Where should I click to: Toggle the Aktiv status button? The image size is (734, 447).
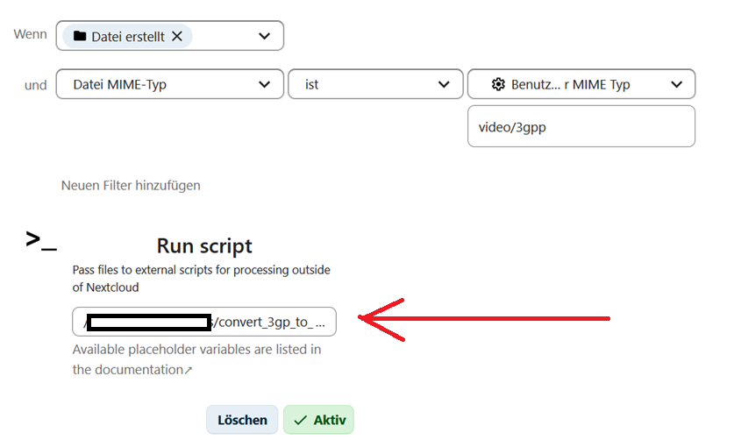[318, 420]
